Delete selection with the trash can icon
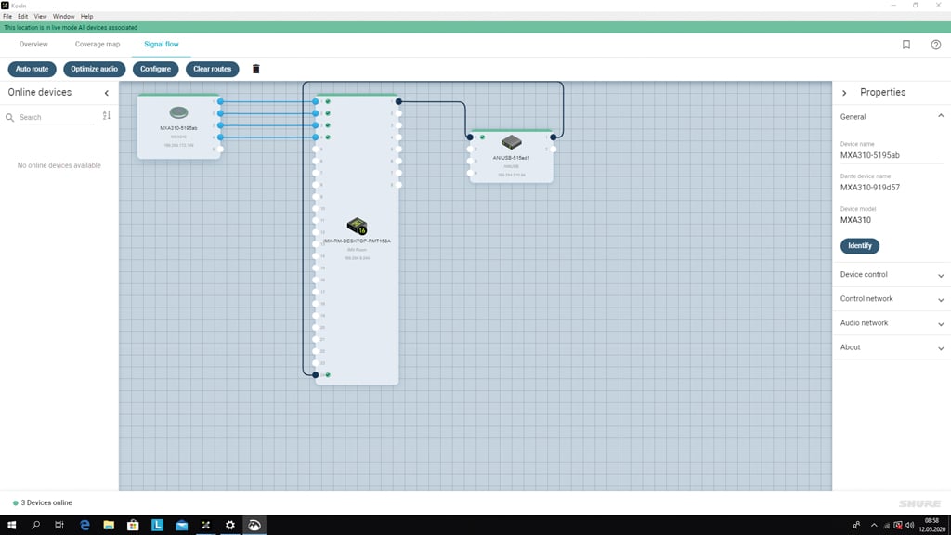 click(x=256, y=69)
